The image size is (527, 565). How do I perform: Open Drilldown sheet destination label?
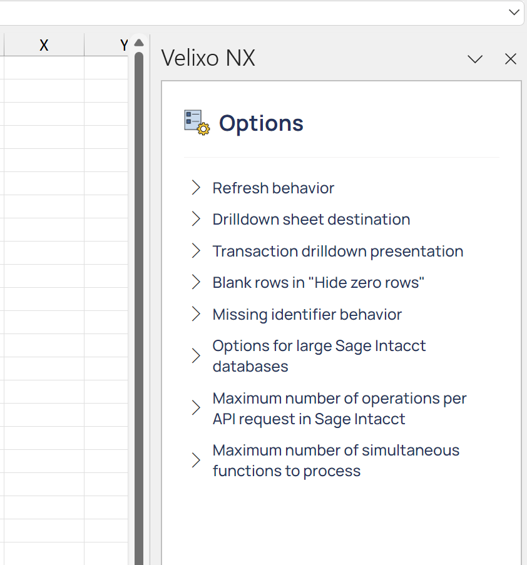[311, 220]
